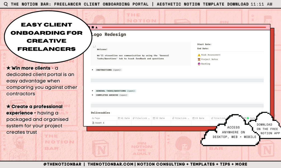Click the @THENOTIONBAR handle in footer
Viewport: 281px width, 168px height.
click(x=62, y=164)
